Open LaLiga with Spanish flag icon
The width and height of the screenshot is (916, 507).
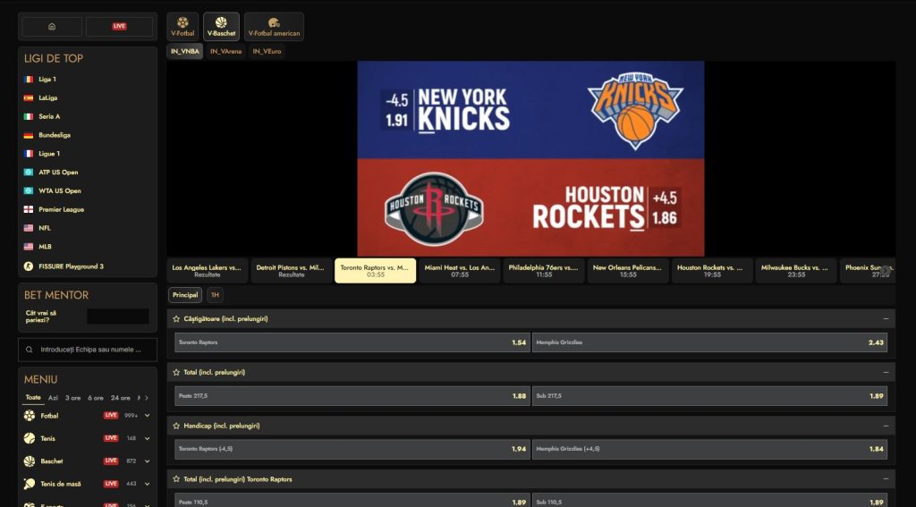pyautogui.click(x=28, y=98)
